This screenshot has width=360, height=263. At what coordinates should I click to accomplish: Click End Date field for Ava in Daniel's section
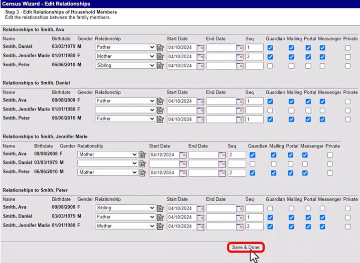point(221,101)
